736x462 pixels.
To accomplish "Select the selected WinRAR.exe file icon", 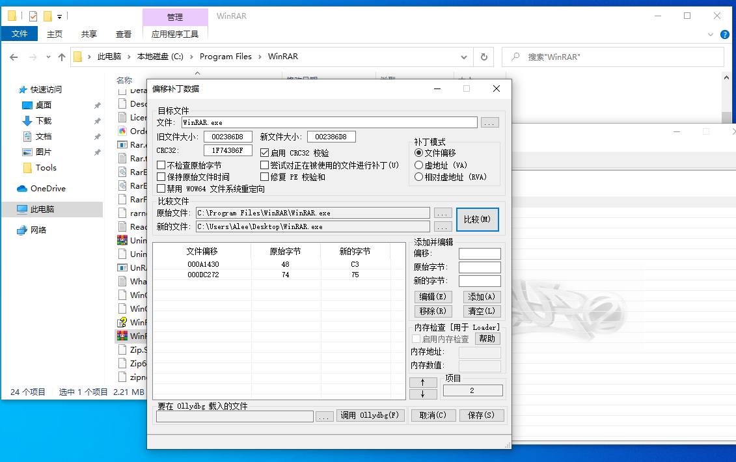I will point(122,336).
